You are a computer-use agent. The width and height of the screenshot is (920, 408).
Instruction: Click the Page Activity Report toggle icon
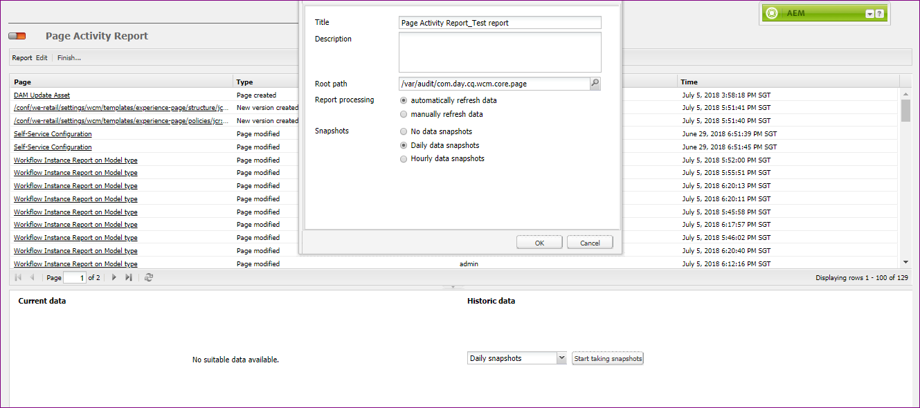(x=17, y=35)
